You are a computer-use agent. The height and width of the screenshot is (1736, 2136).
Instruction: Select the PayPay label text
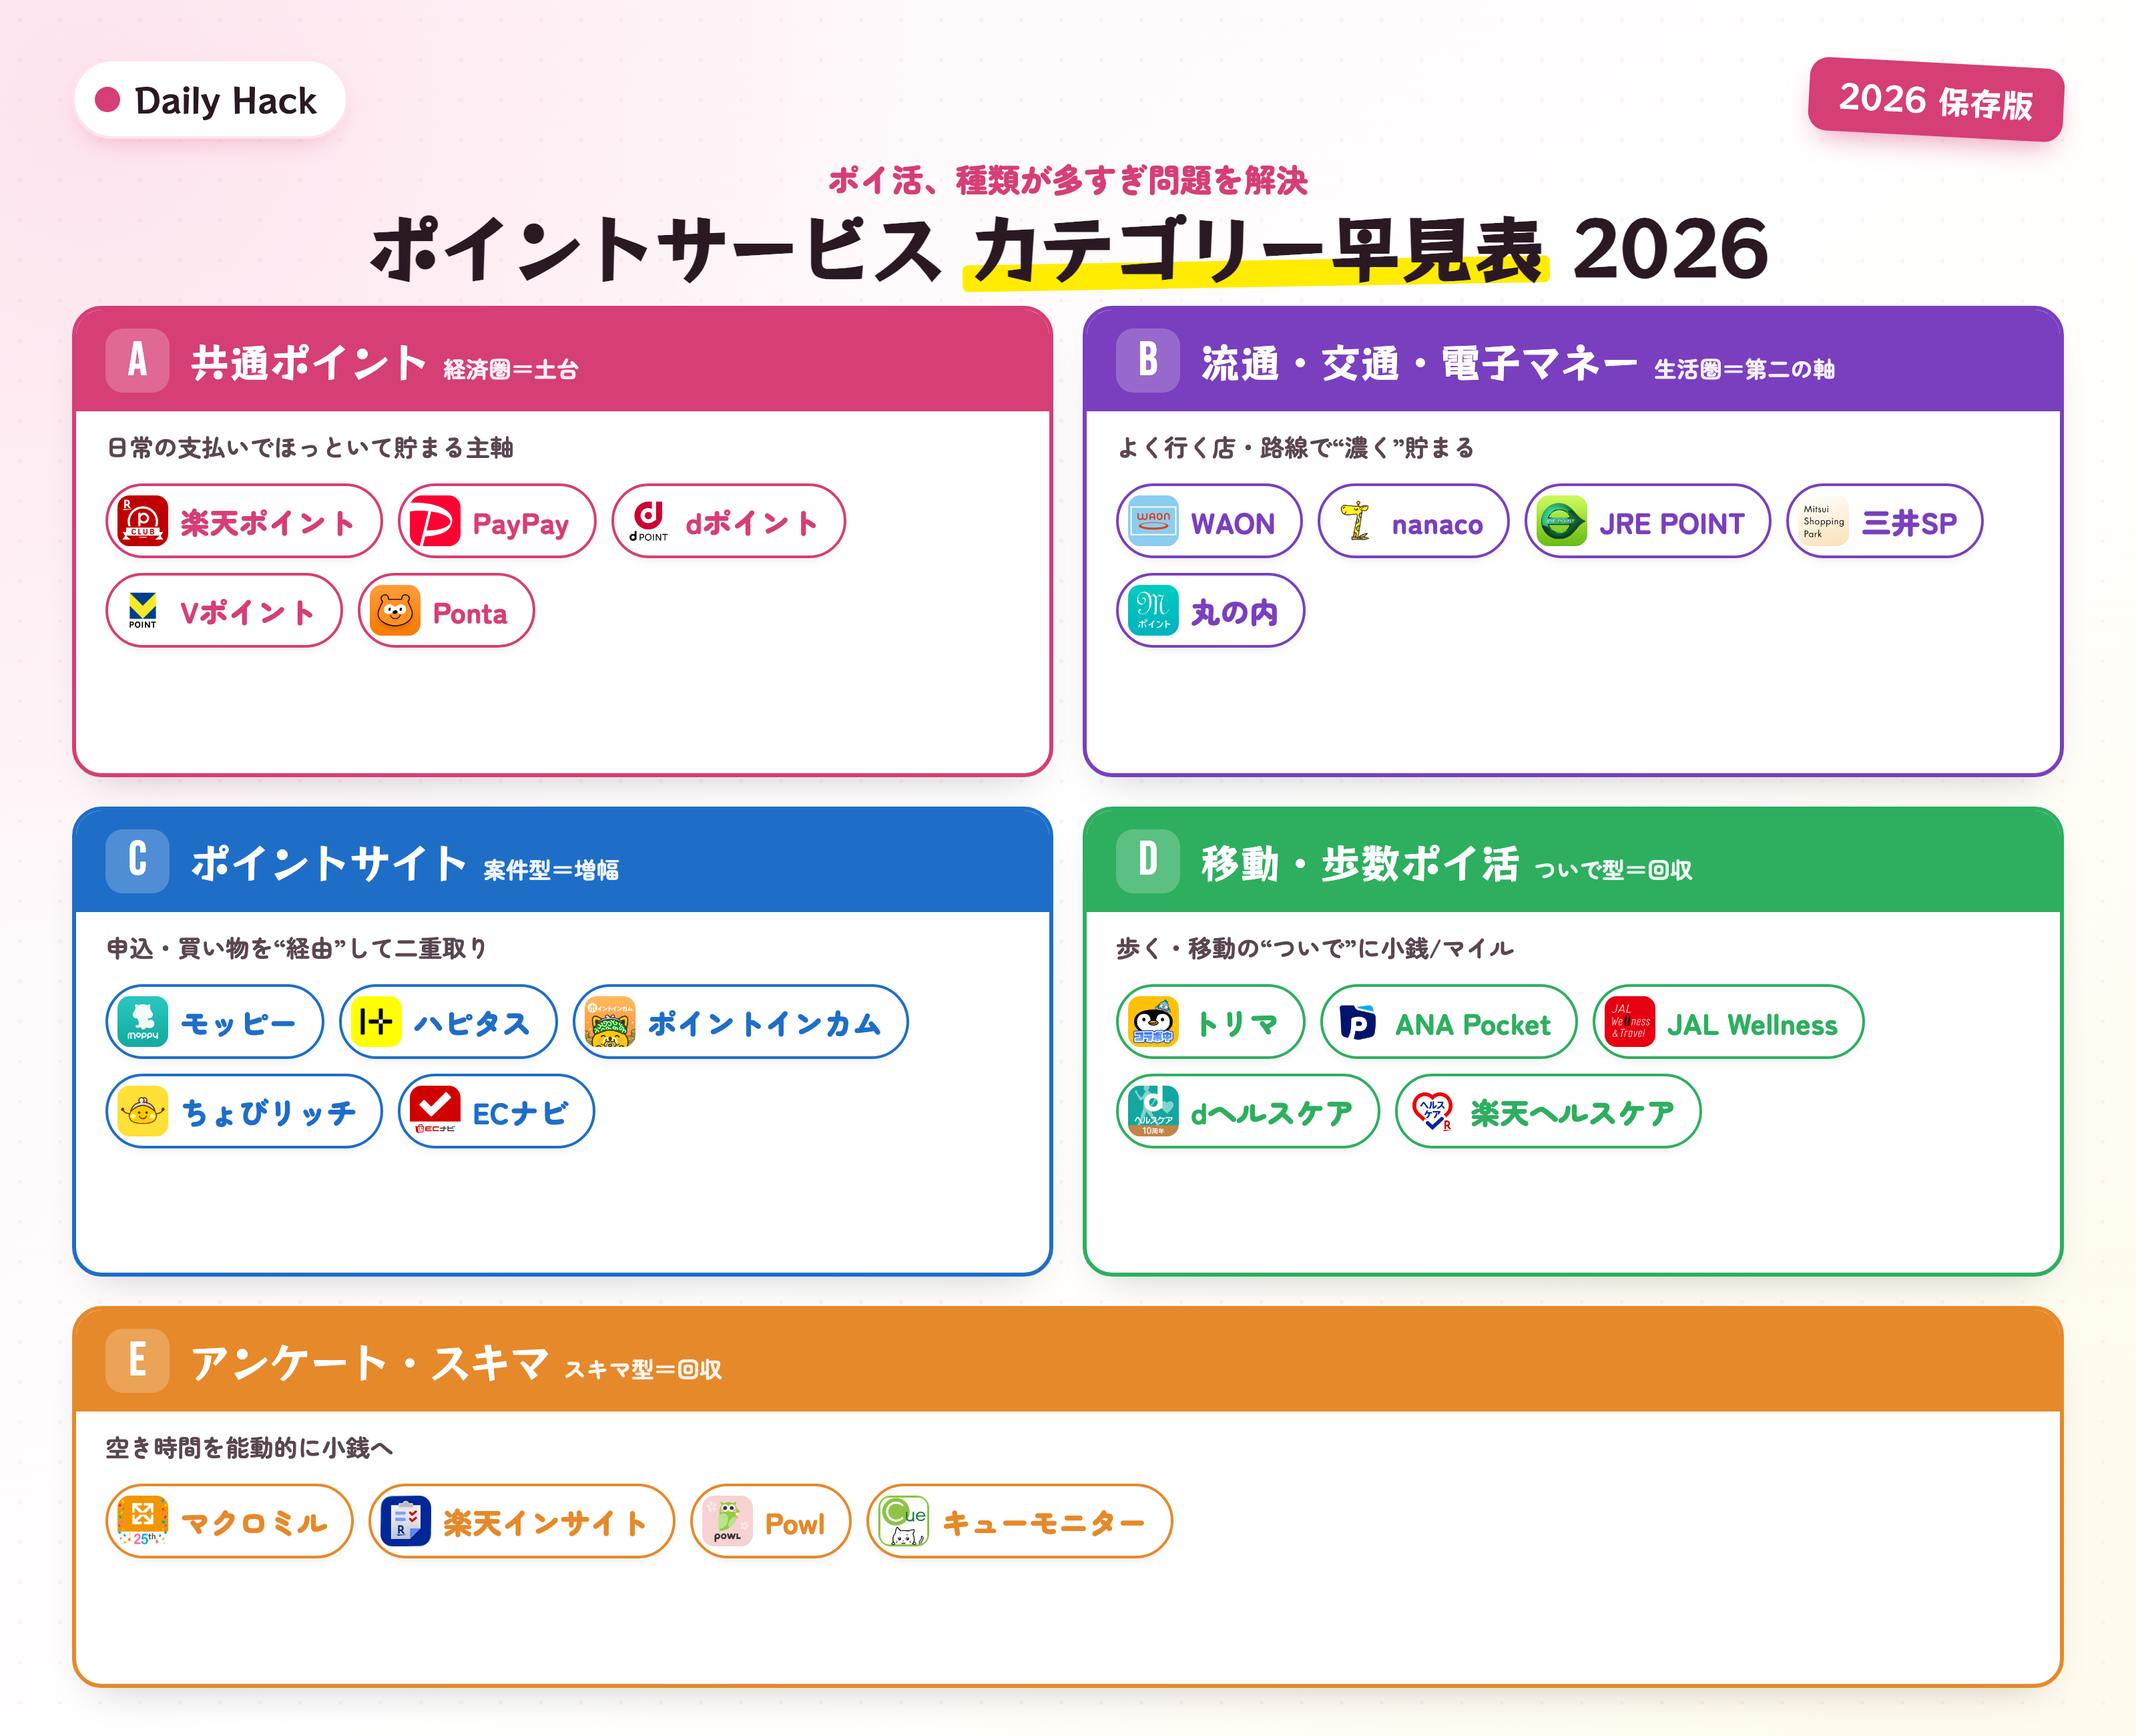click(520, 524)
